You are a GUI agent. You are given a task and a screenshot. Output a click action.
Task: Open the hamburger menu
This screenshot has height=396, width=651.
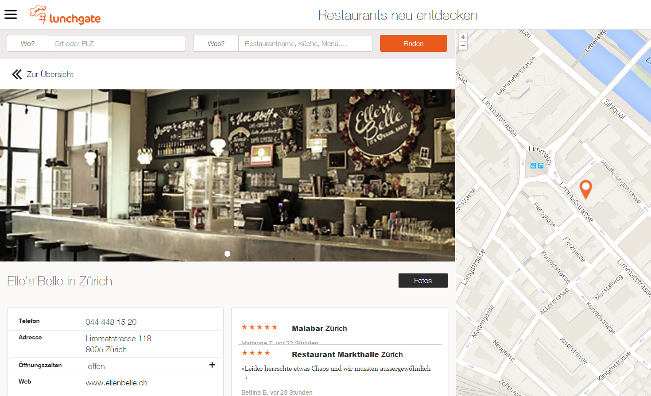pyautogui.click(x=11, y=15)
